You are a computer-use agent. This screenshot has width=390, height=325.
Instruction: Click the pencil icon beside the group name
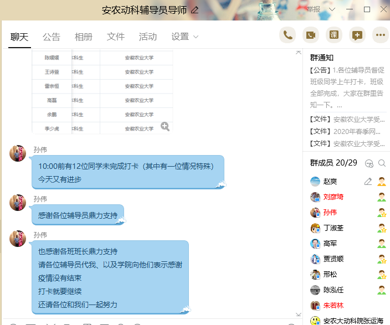194,10
